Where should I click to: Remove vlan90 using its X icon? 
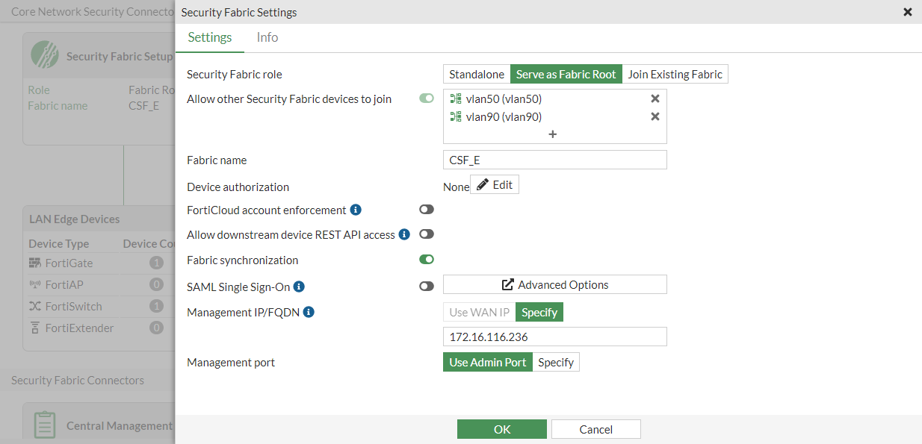point(655,116)
